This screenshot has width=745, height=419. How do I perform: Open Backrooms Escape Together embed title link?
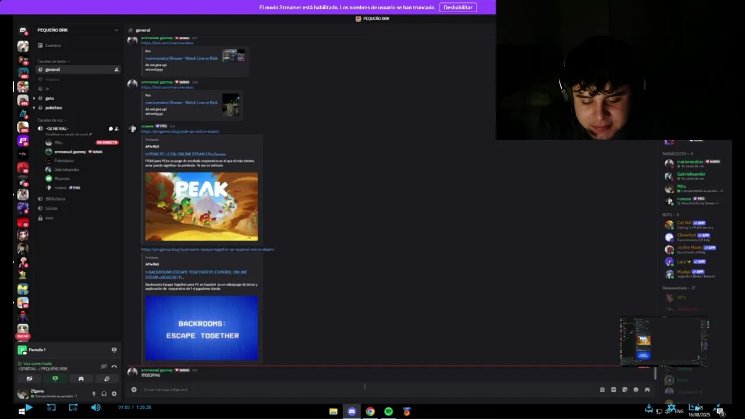point(196,275)
